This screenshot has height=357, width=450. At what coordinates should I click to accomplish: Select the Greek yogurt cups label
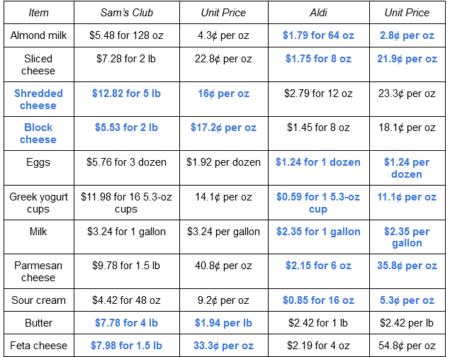tap(38, 203)
